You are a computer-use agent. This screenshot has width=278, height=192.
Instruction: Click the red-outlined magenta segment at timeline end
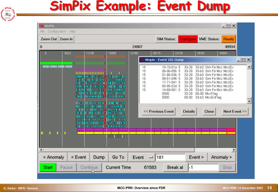tap(231, 130)
